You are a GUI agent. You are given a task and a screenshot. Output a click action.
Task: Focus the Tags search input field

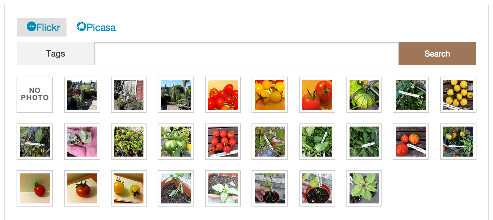tap(246, 54)
